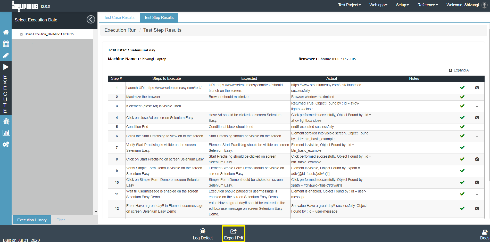The image size is (490, 242).
Task: Open the Setup dropdown menu
Action: tap(402, 5)
